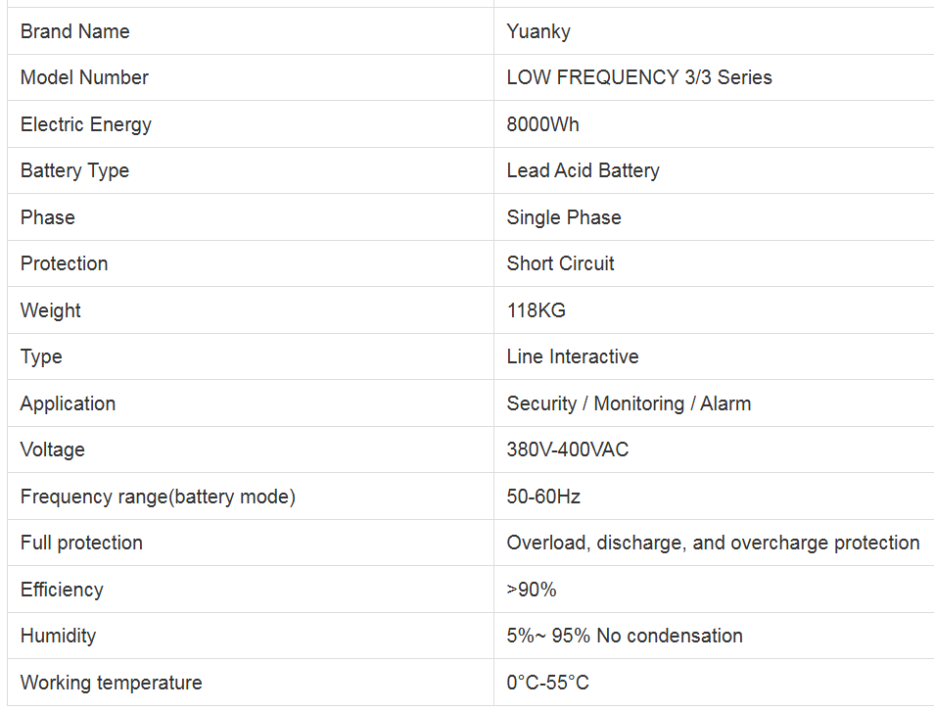Select the 118KG weight value

[x=537, y=310]
